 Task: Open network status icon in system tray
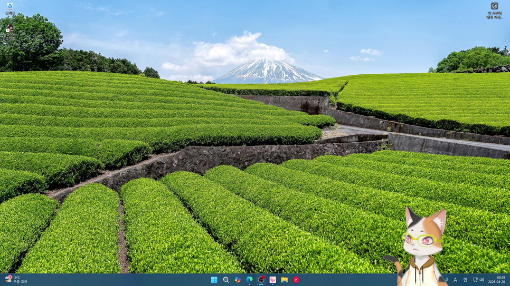[x=475, y=280]
